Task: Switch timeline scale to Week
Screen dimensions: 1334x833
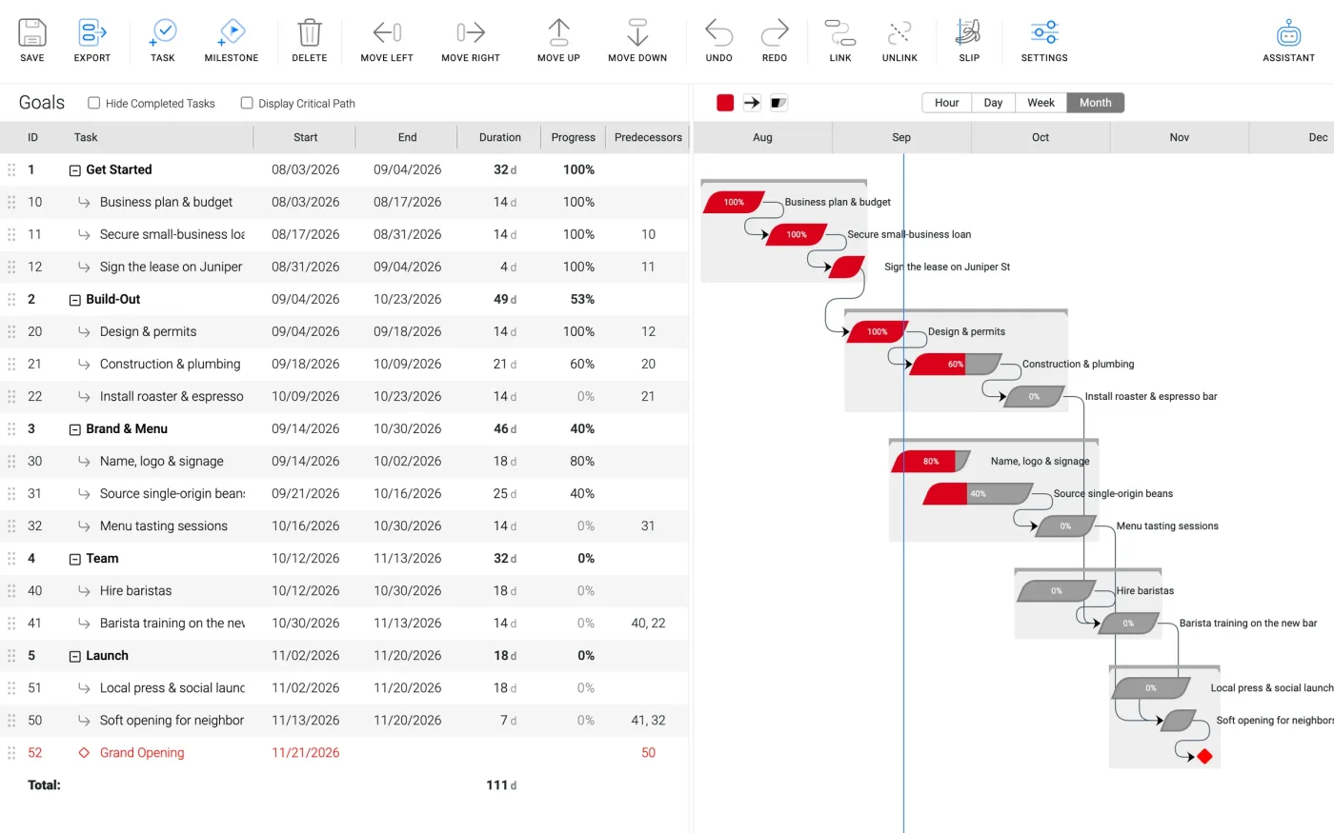Action: pyautogui.click(x=1041, y=103)
